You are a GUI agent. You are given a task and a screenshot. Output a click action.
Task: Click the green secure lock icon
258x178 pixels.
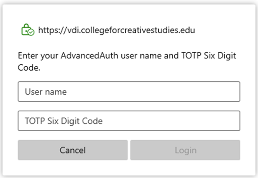click(28, 30)
